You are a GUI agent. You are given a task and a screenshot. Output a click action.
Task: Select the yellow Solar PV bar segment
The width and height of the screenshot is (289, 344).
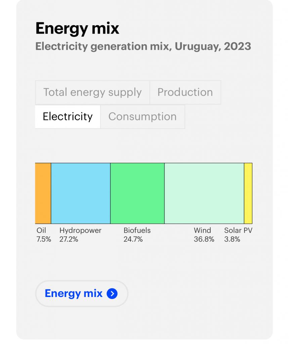click(248, 193)
